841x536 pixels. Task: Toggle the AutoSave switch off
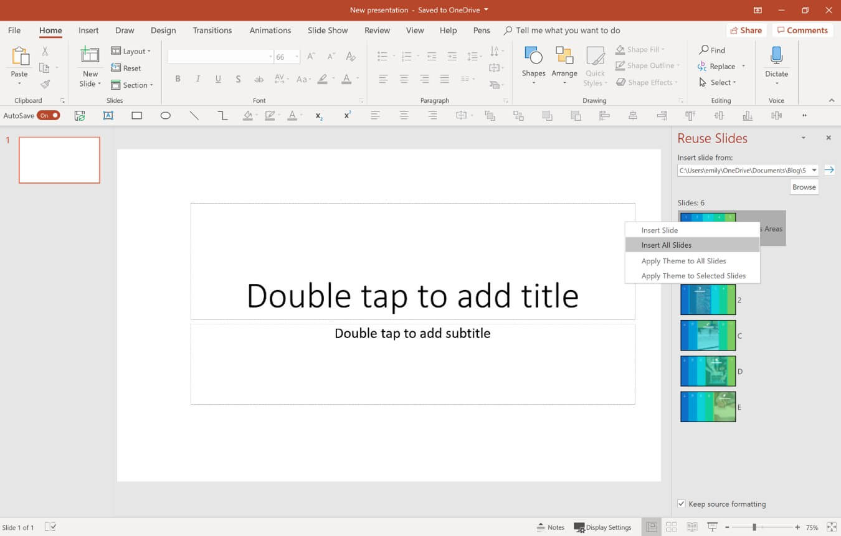tap(48, 115)
